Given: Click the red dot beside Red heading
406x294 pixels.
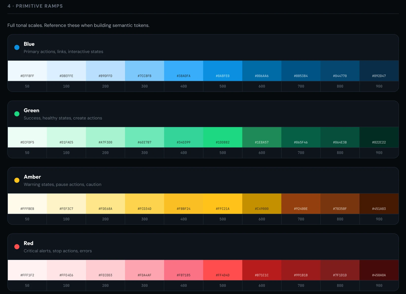Looking at the screenshot, I should click(17, 247).
